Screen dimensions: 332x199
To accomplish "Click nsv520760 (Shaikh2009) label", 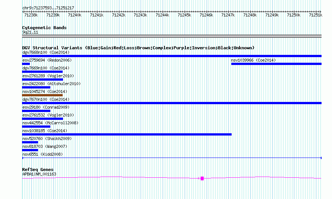I will point(47,139).
